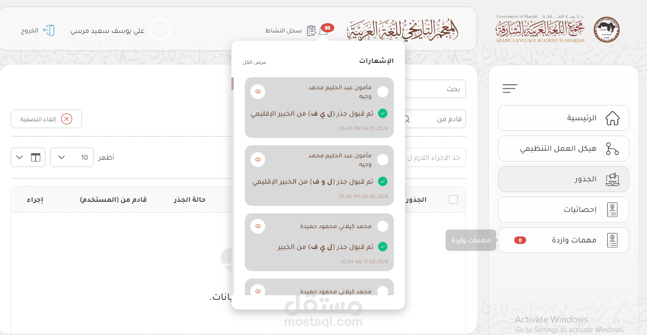
Task: Click the red X icon in إلغاء التصفية
Action: pyautogui.click(x=67, y=119)
